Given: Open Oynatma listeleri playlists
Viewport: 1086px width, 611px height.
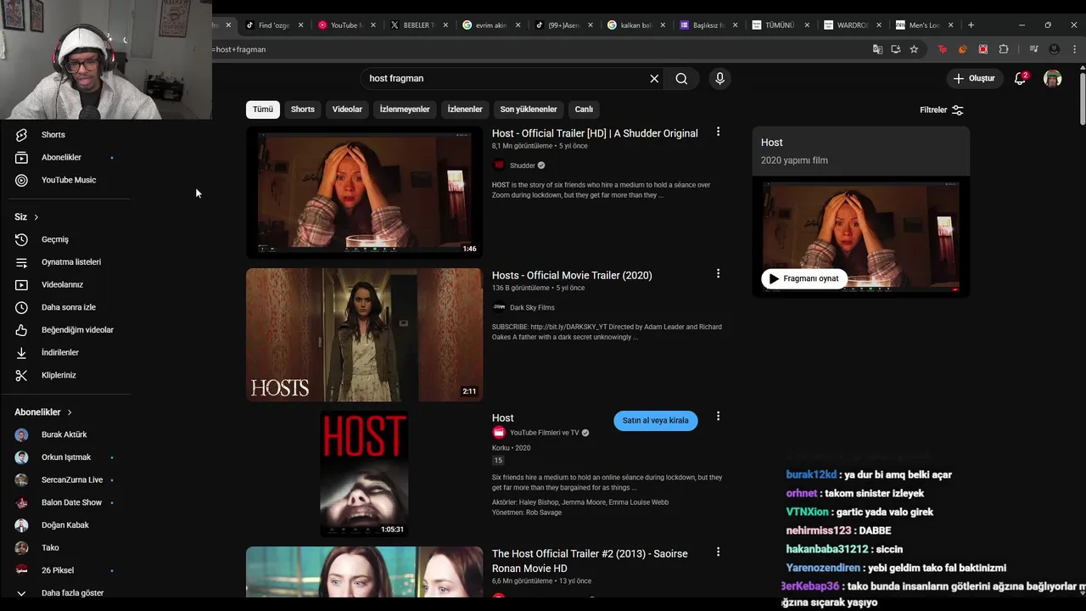Looking at the screenshot, I should tap(70, 262).
